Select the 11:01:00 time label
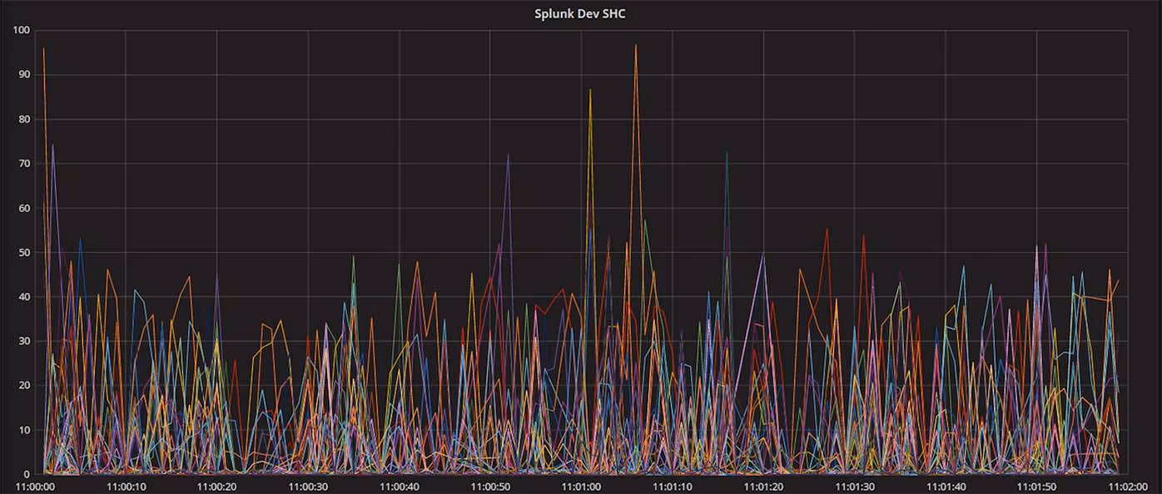Viewport: 1162px width, 494px height. [583, 484]
